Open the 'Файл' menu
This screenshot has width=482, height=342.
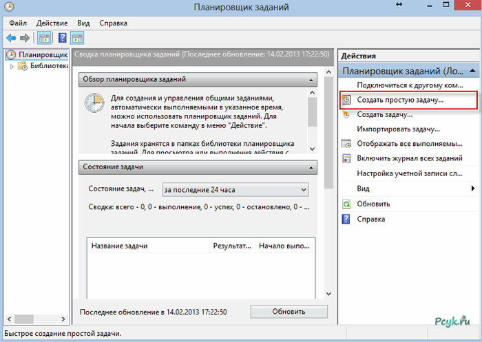19,23
